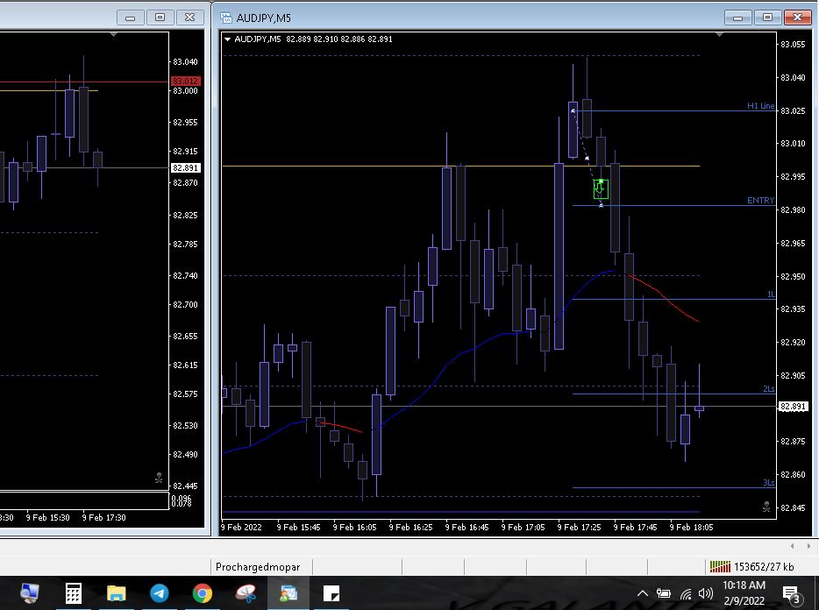Click the green sell arrow marker on chart
The height and width of the screenshot is (610, 819).
coord(600,188)
